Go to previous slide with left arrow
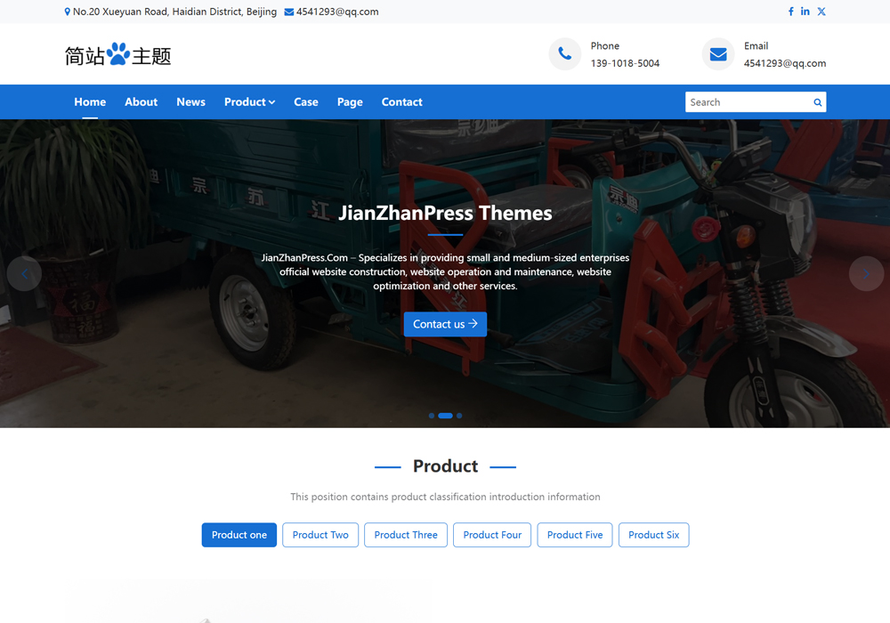This screenshot has width=890, height=623. pyautogui.click(x=24, y=274)
